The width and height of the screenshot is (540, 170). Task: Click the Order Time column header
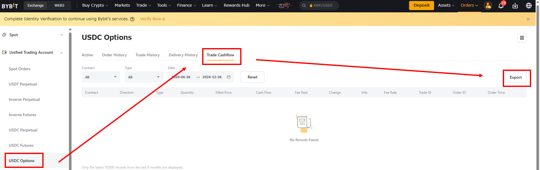click(x=496, y=92)
